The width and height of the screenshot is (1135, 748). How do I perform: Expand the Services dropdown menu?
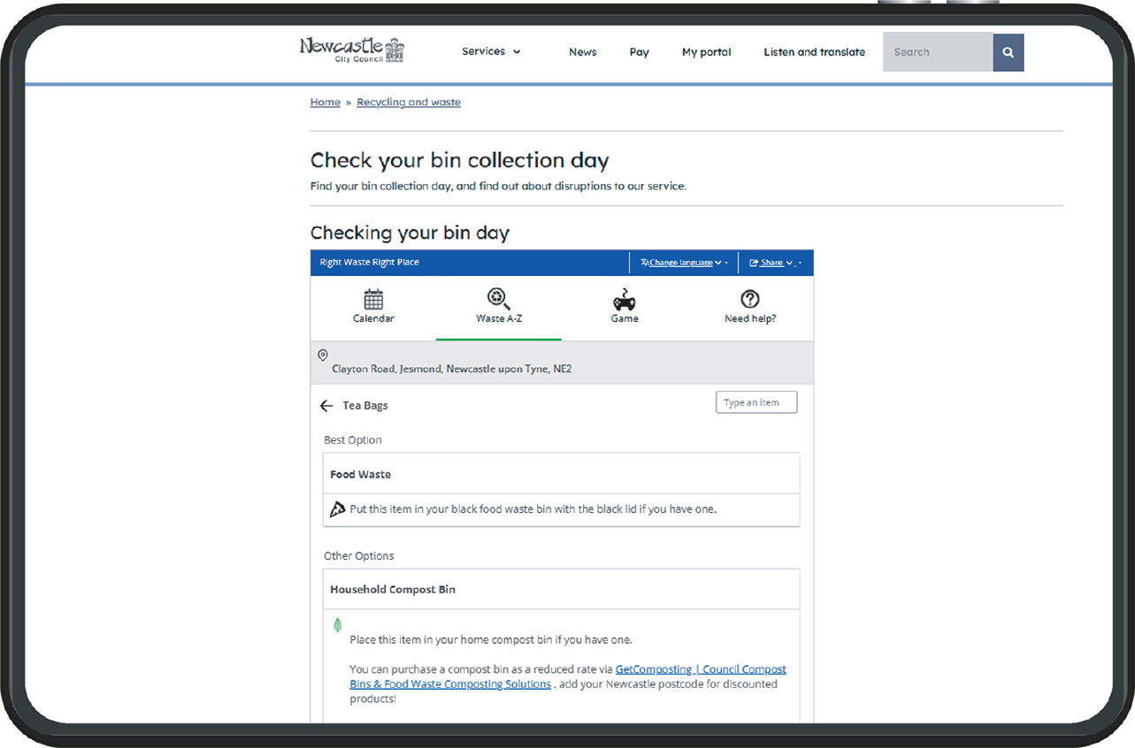(x=491, y=51)
